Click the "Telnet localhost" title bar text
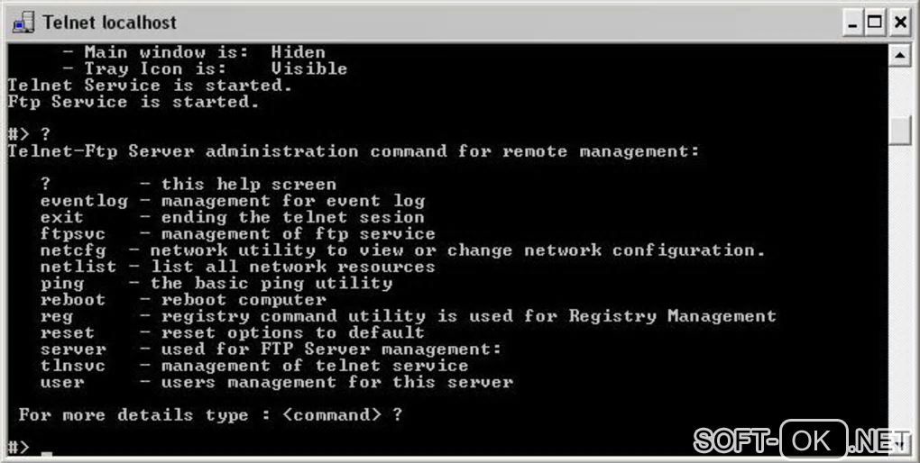Screen dimensions: 920x463 click(x=109, y=23)
